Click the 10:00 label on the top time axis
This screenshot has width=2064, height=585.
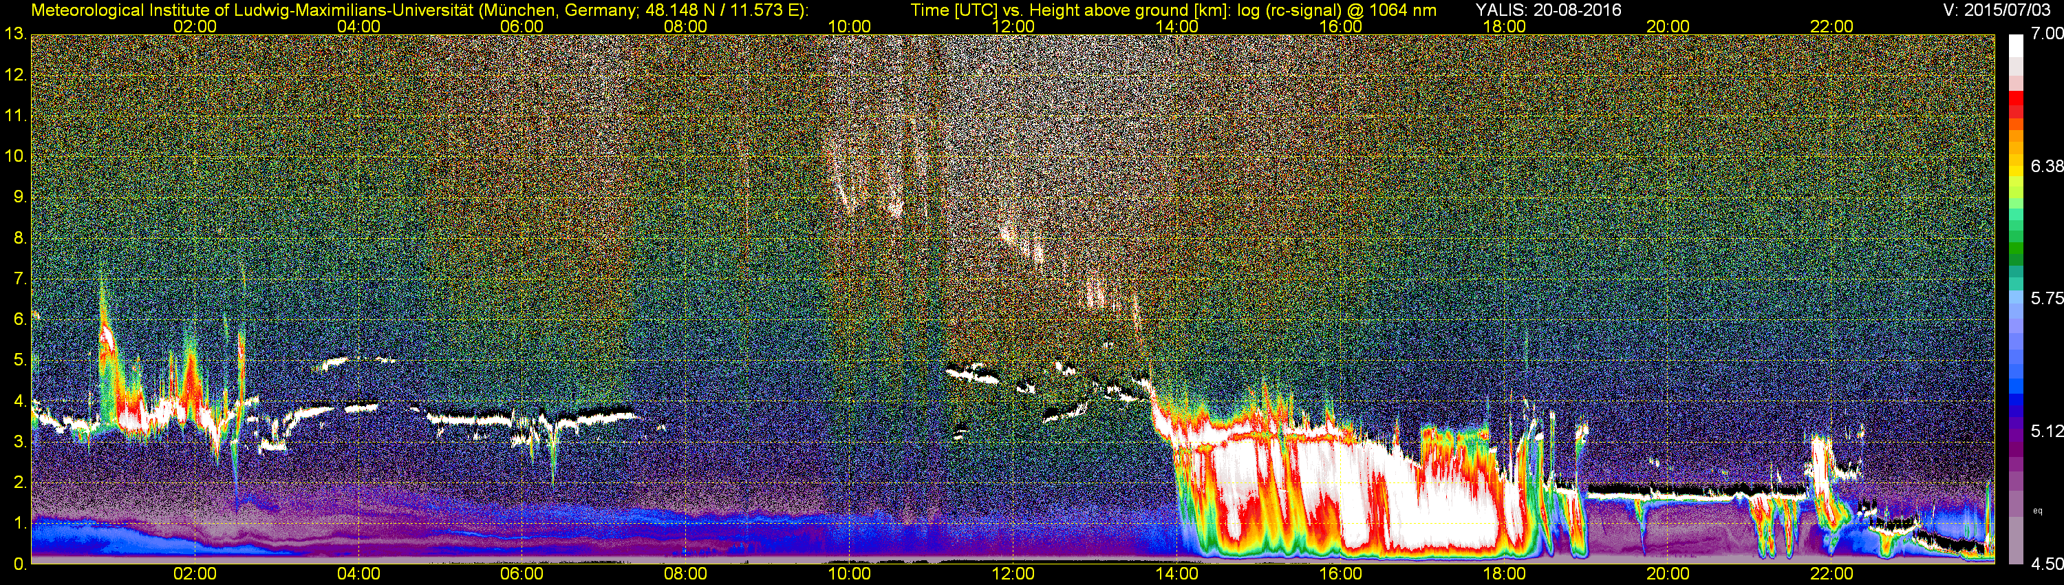pos(849,26)
